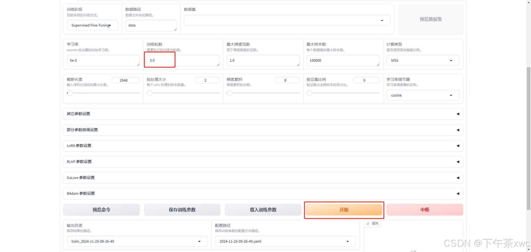The image size is (531, 252).
Task: Expand the 部分参数微调设置 section
Action: tap(263, 130)
